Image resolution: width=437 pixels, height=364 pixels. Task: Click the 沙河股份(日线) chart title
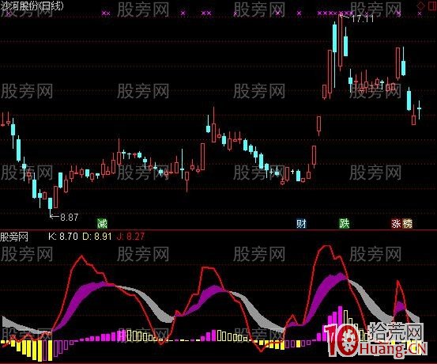click(x=32, y=6)
